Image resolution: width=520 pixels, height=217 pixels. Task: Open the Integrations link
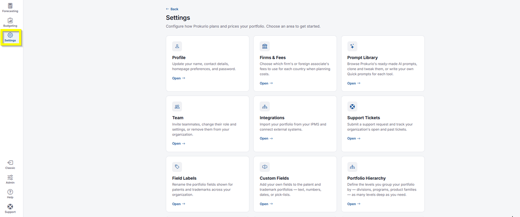266,139
